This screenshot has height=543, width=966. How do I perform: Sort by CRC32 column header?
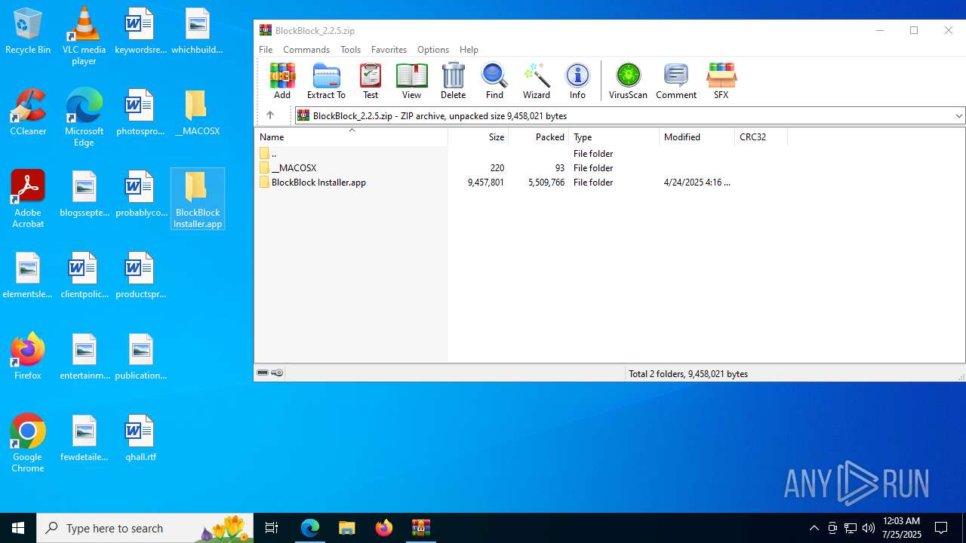click(761, 137)
